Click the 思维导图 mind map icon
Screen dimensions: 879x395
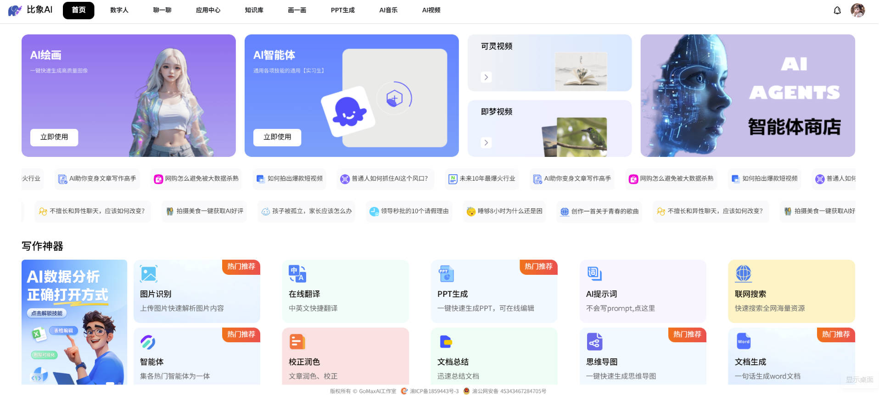tap(594, 342)
